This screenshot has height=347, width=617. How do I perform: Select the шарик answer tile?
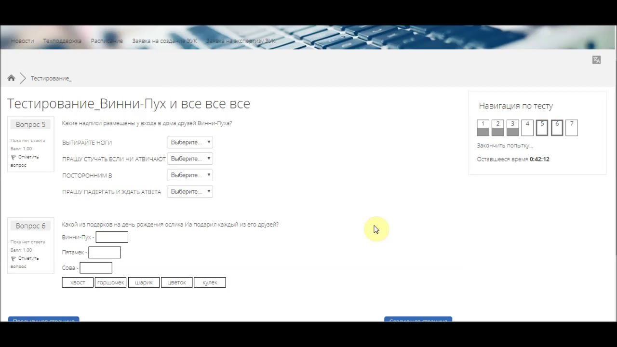144,282
